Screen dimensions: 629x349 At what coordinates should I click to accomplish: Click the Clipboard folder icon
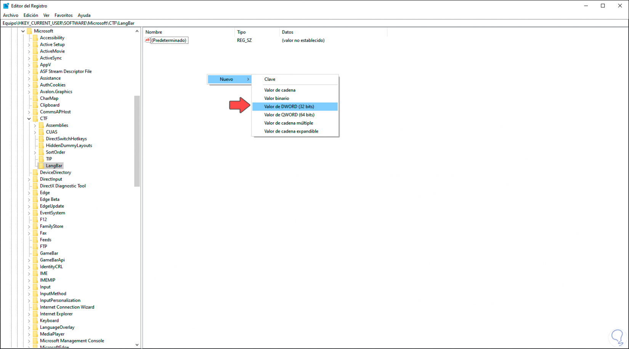click(35, 105)
